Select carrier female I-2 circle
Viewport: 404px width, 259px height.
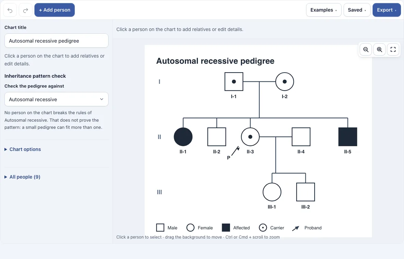(x=285, y=81)
